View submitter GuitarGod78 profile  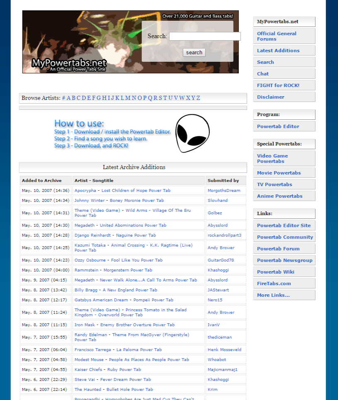(221, 260)
